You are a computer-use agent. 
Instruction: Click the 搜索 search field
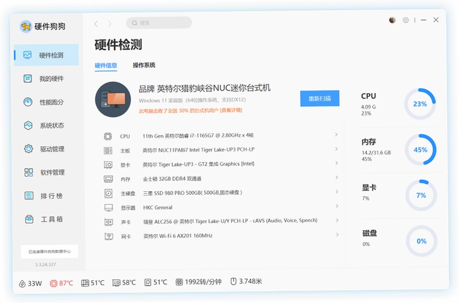pyautogui.click(x=159, y=23)
